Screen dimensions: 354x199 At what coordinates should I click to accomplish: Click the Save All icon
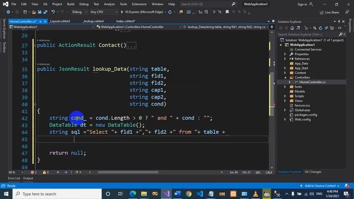(45, 12)
